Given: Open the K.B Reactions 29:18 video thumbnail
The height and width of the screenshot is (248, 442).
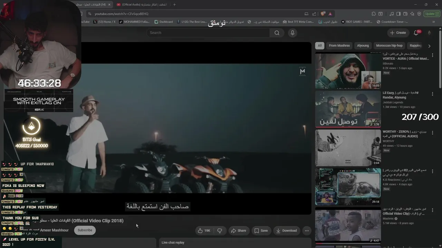Looking at the screenshot, I should (x=348, y=186).
